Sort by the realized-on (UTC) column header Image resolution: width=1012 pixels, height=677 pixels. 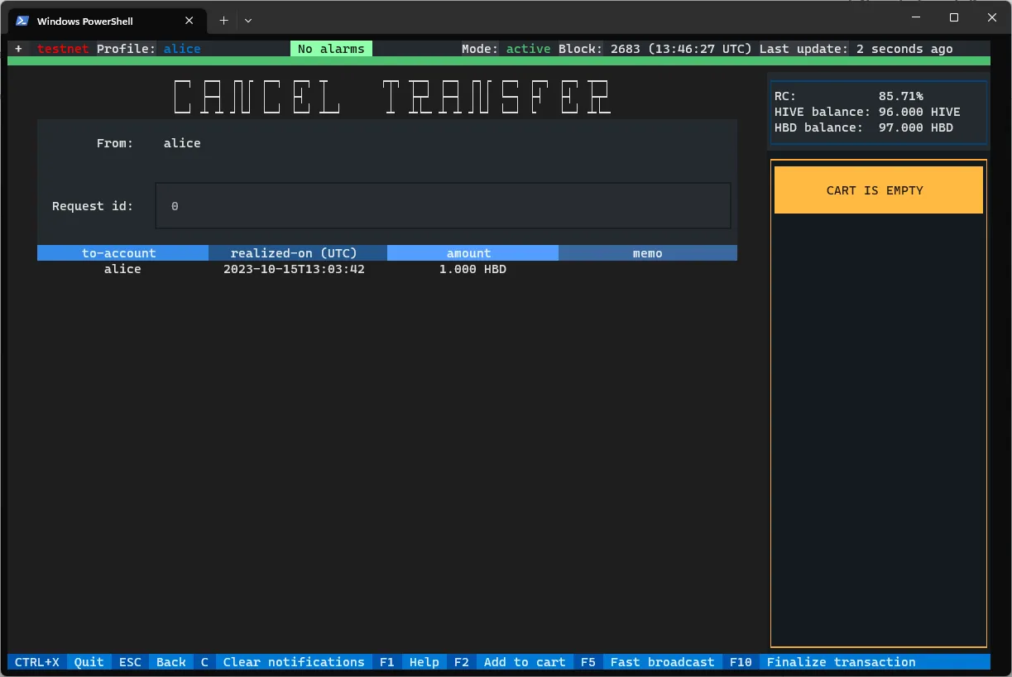click(x=298, y=253)
